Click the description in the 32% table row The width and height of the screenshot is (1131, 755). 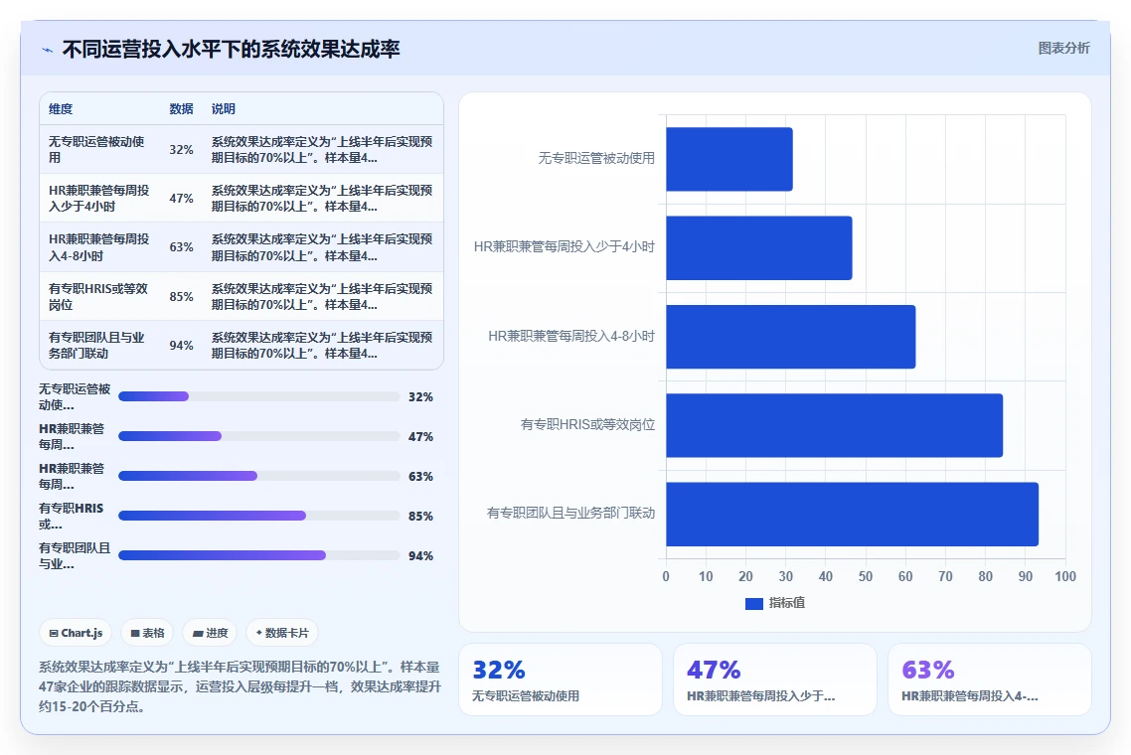322,149
